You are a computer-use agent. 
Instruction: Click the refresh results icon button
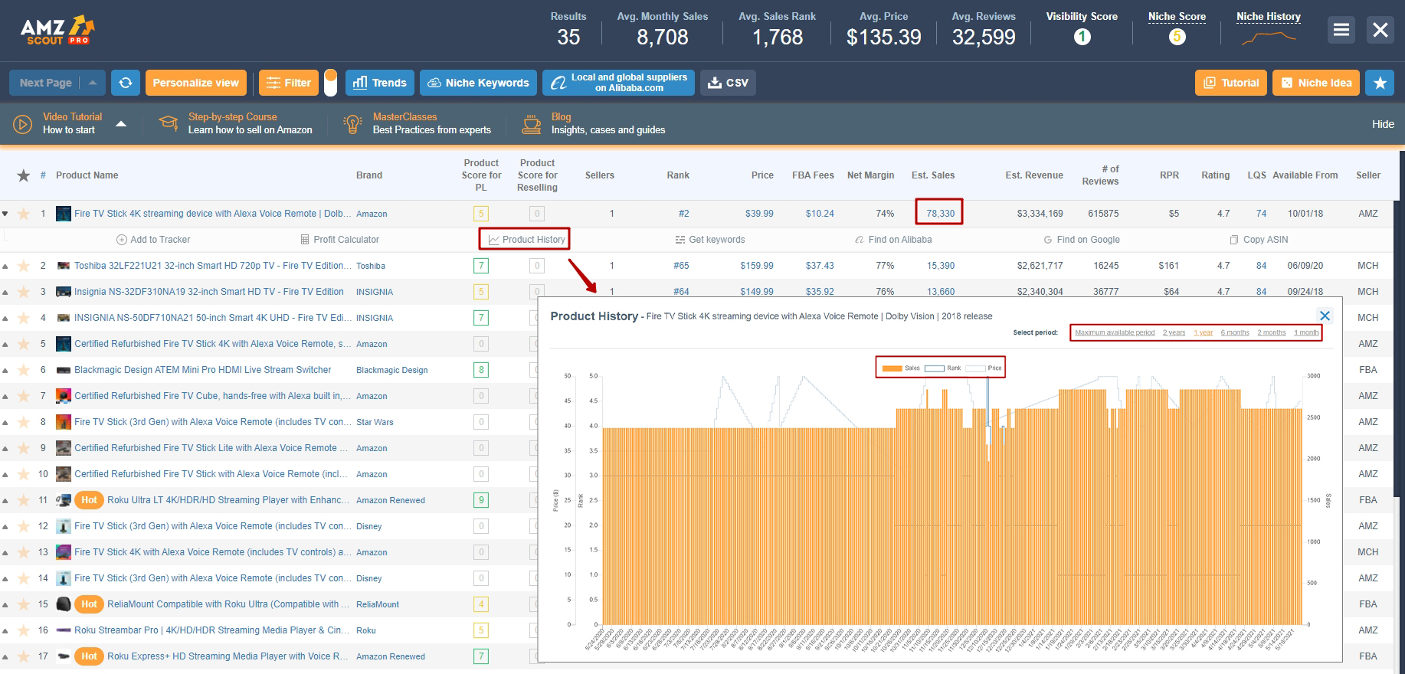click(x=126, y=83)
